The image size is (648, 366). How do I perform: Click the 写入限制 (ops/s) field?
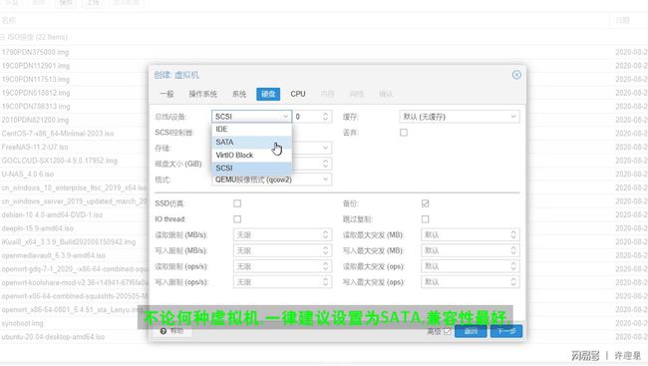click(x=282, y=282)
